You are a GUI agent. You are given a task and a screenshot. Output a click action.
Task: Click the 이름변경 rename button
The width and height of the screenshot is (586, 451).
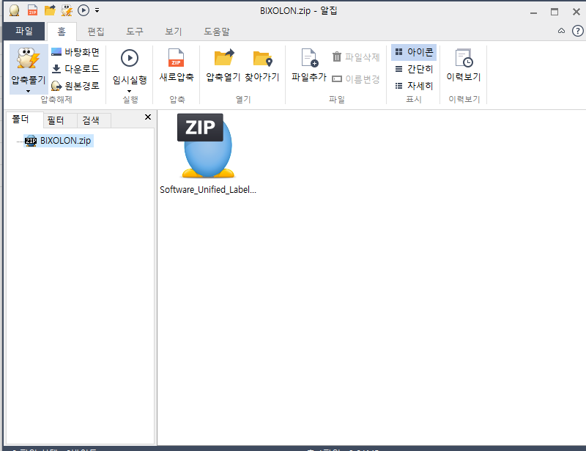click(356, 79)
